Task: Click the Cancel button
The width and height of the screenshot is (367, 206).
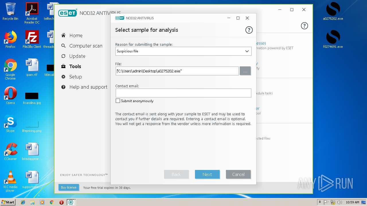Action: pos(238,174)
